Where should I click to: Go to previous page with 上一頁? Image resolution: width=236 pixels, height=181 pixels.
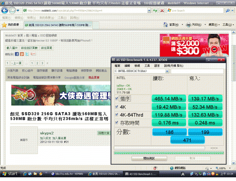pos(17,63)
